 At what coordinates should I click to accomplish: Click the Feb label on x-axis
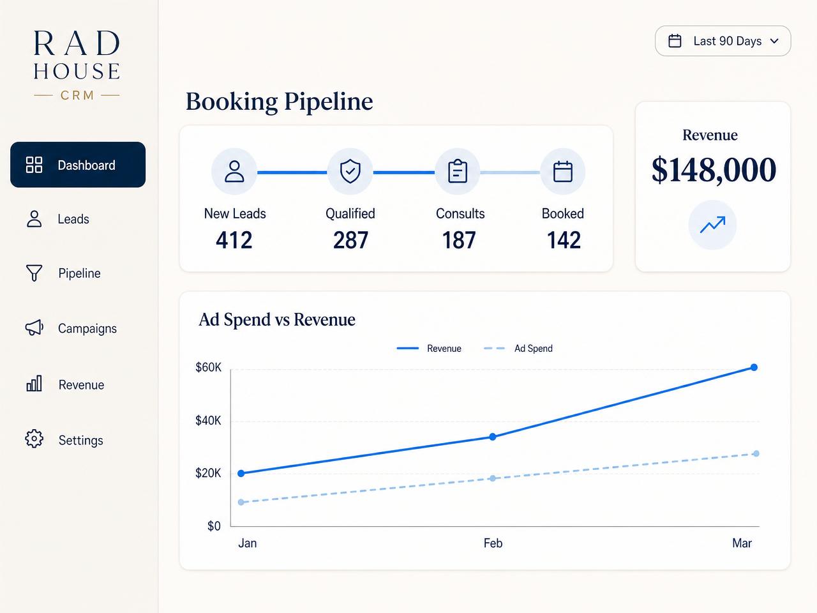pos(493,543)
